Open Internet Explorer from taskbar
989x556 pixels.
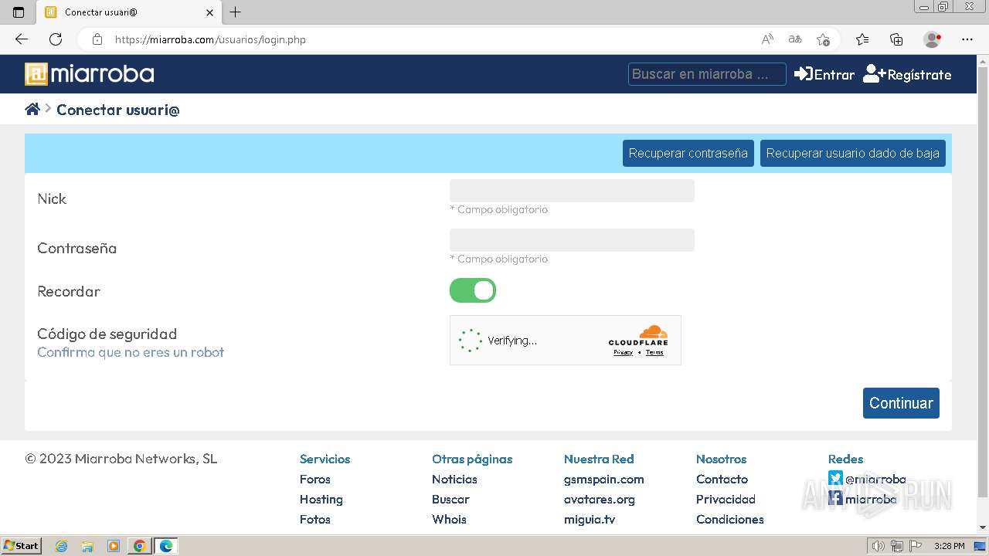point(61,546)
